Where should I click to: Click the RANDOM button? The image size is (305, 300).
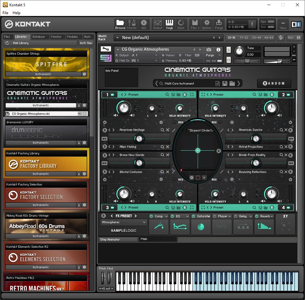click(x=274, y=83)
